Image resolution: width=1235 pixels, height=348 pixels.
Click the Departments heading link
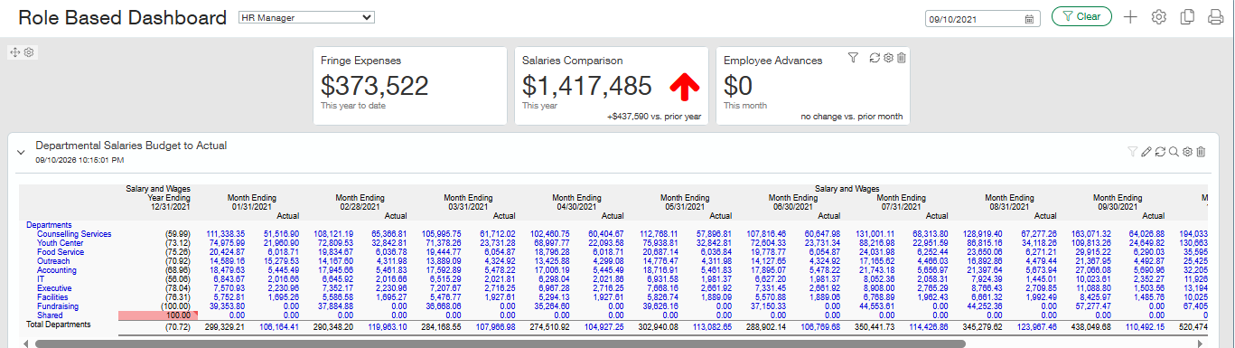click(x=50, y=225)
